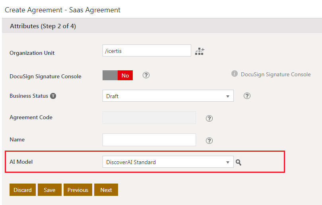Click the Attributes (Step 2 of 4) header

point(43,26)
